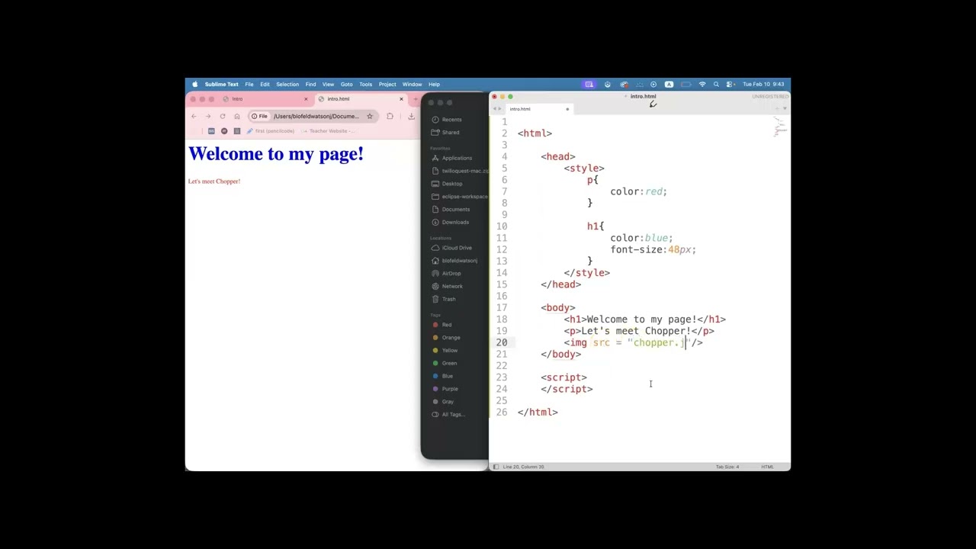The image size is (976, 549).
Task: Open Downloads in the Finder sidebar
Action: pos(450,223)
